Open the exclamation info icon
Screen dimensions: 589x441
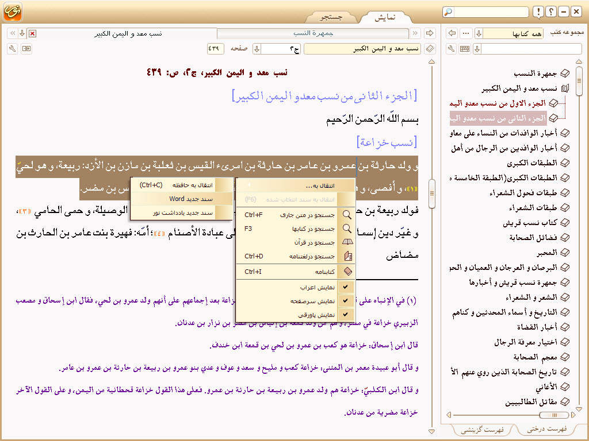(x=538, y=12)
